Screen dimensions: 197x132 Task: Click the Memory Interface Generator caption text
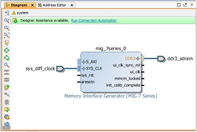111,96
